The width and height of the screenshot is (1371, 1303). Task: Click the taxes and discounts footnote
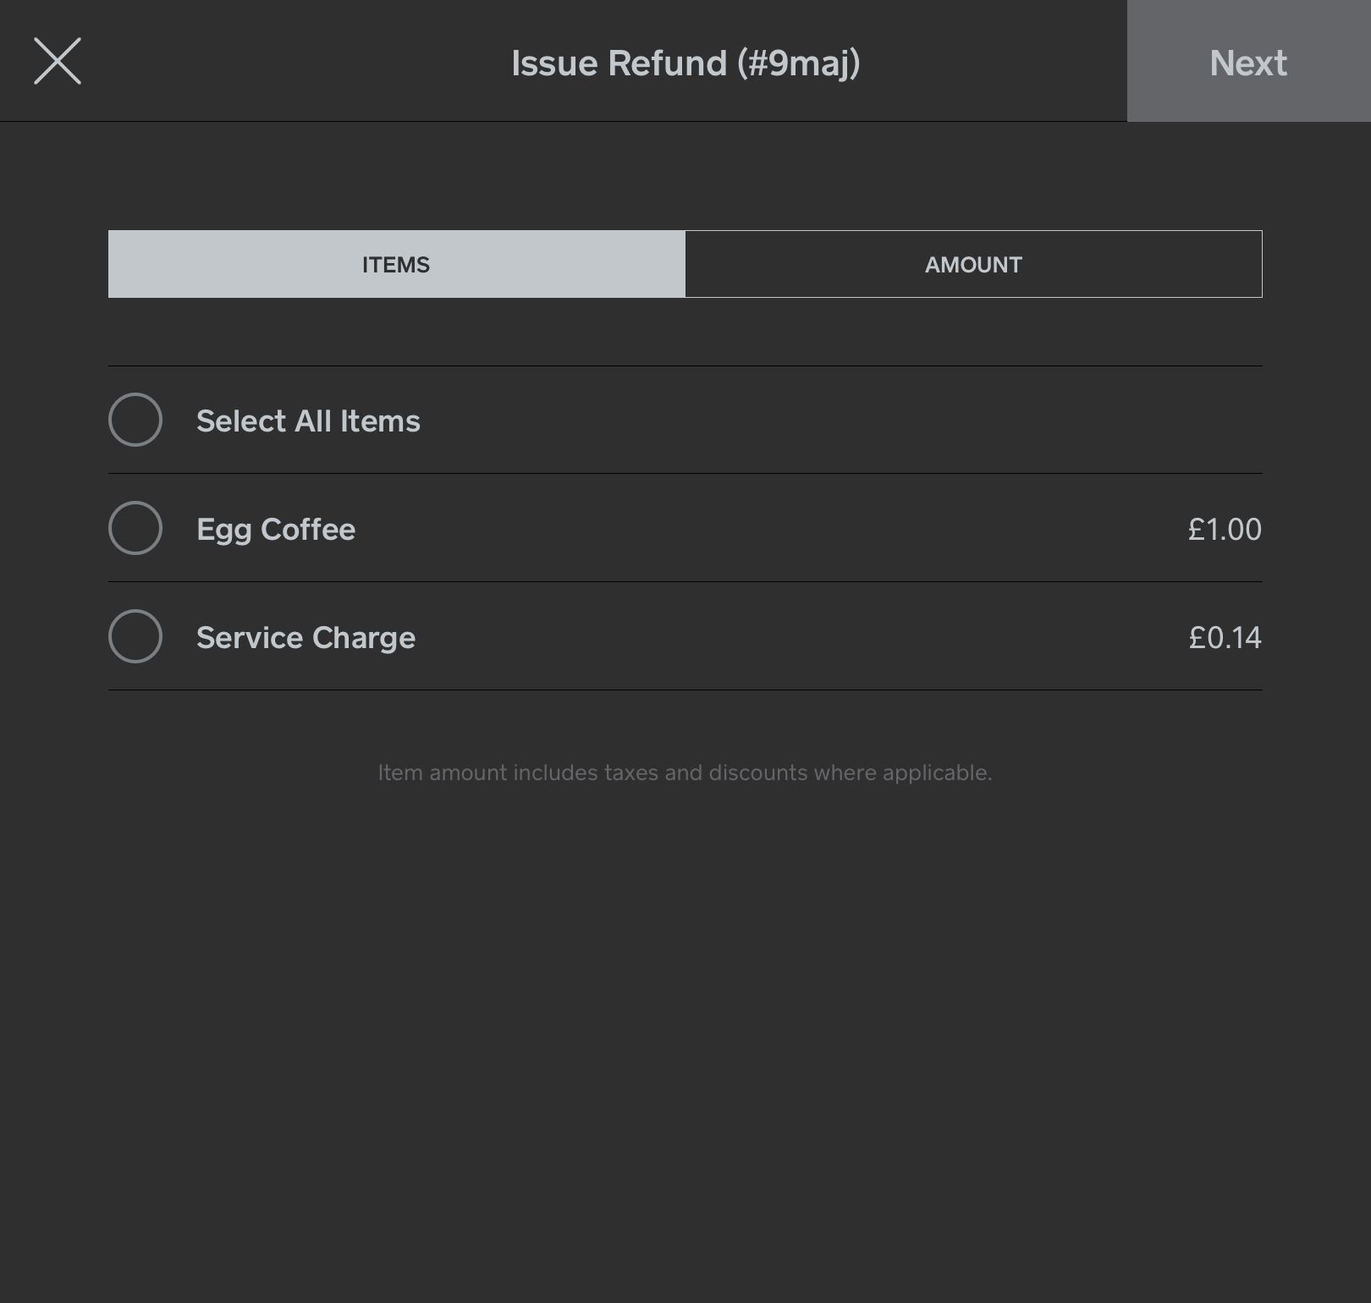coord(685,772)
